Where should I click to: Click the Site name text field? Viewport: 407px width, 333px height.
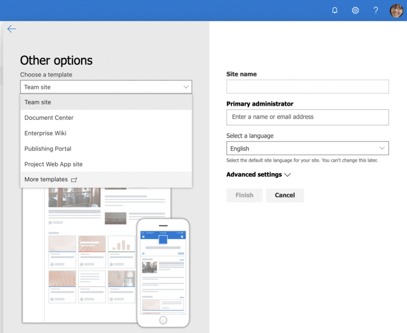[307, 86]
